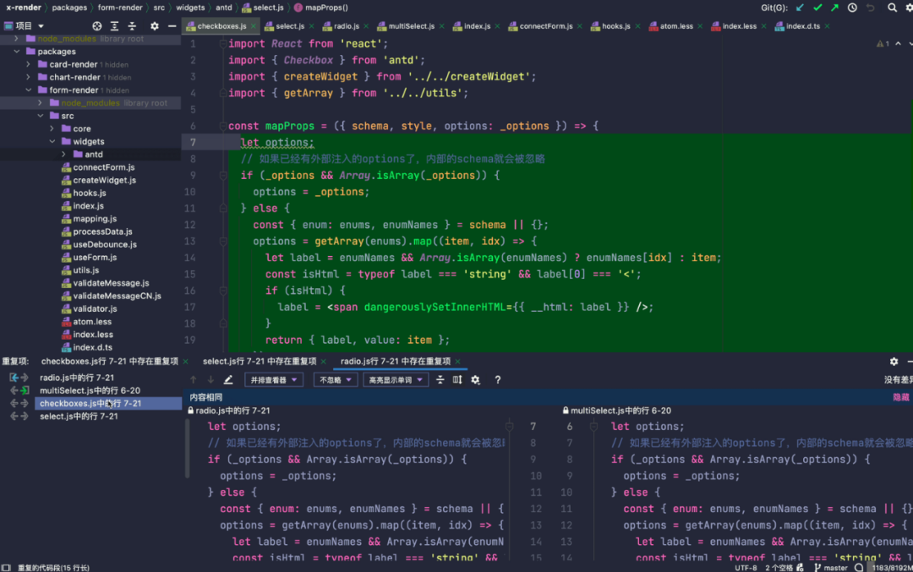
Task: Click the lock icon next to radio.js diff header
Action: point(190,411)
